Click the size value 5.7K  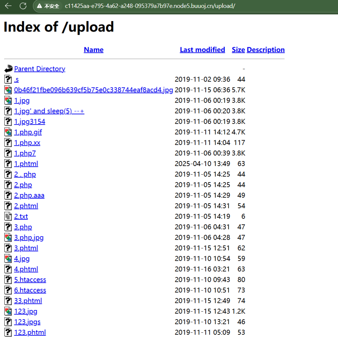[239, 90]
